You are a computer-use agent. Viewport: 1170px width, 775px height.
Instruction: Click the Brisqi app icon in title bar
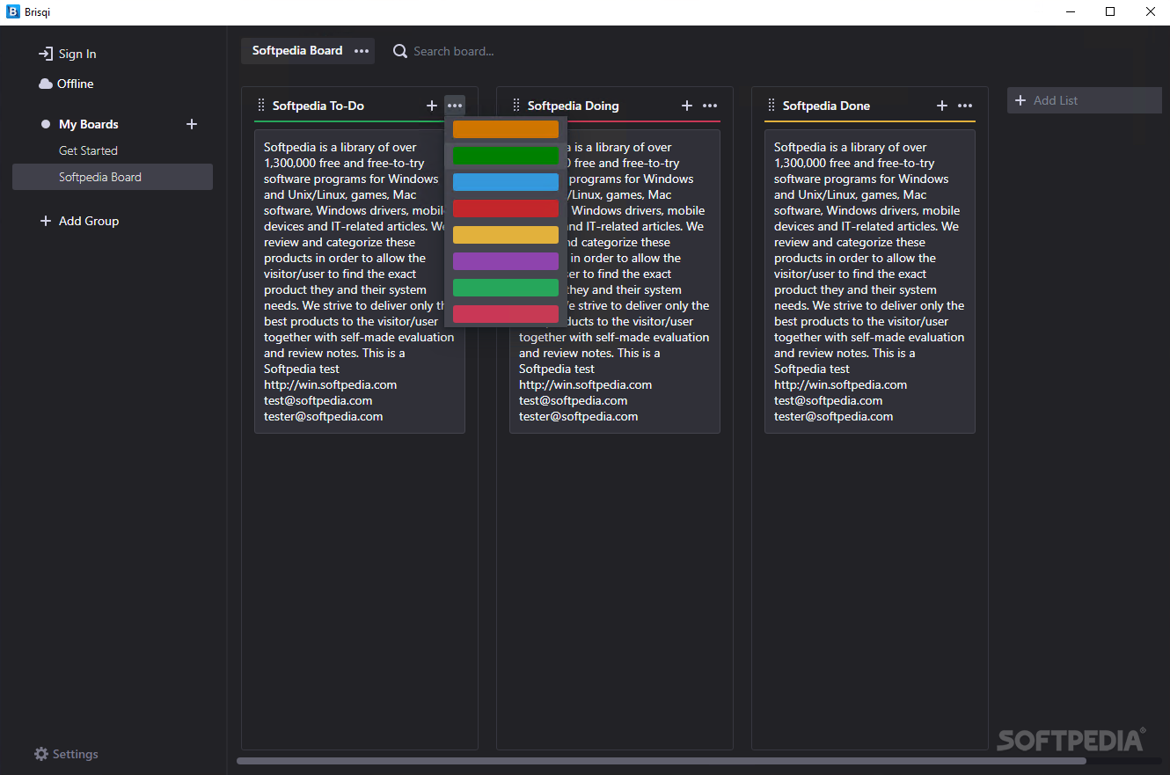coord(13,12)
